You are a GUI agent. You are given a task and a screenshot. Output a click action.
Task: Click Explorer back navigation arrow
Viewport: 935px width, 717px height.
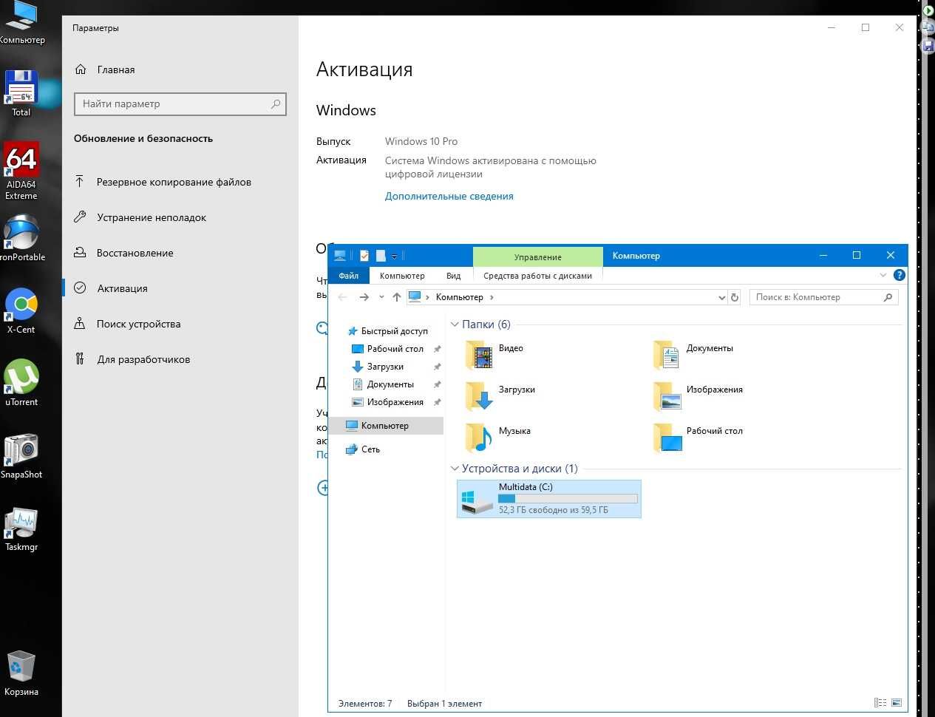[342, 297]
